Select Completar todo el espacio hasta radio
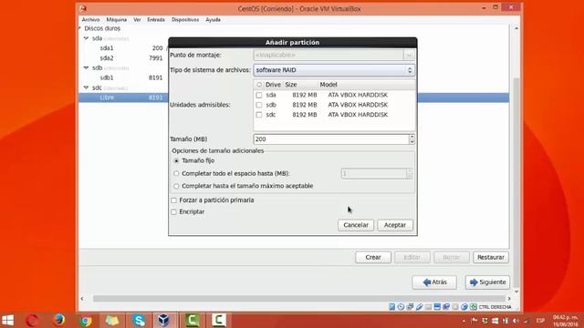Screen dimensions: 584x328 pos(176,174)
